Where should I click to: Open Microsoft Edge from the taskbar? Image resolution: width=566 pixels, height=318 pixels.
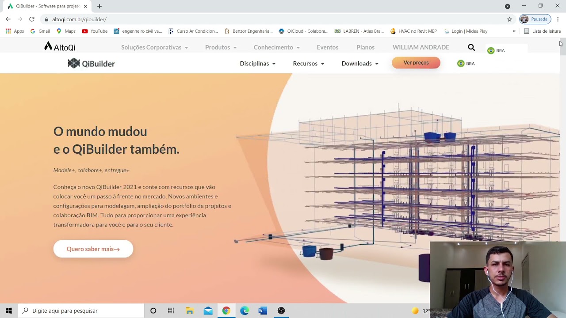point(245,310)
